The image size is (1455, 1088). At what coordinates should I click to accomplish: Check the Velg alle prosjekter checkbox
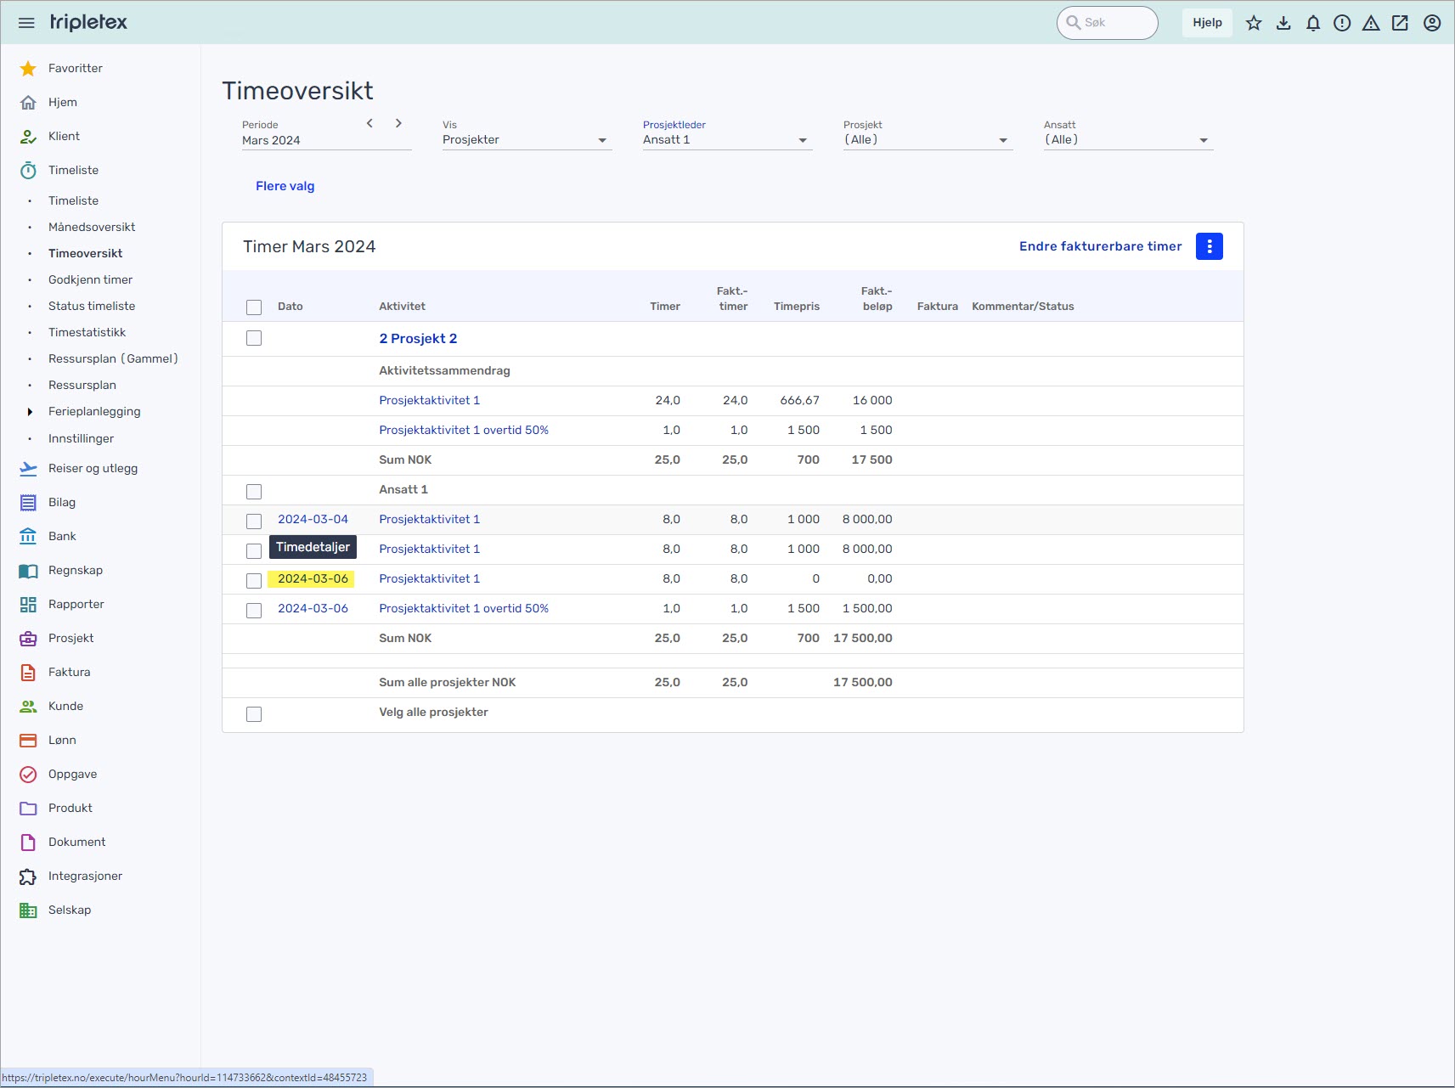(x=254, y=714)
